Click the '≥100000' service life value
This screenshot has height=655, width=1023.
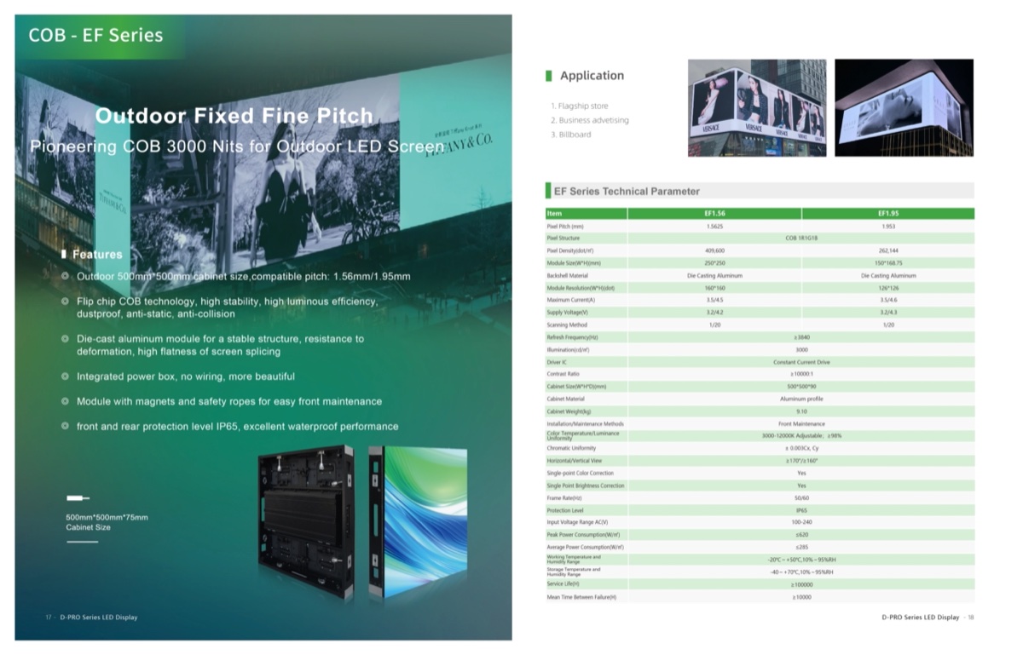[801, 585]
